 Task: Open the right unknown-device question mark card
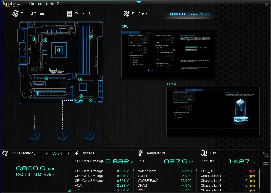tap(90, 136)
